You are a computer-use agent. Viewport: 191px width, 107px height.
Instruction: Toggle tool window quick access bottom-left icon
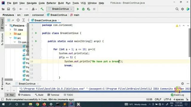[x=2, y=99]
